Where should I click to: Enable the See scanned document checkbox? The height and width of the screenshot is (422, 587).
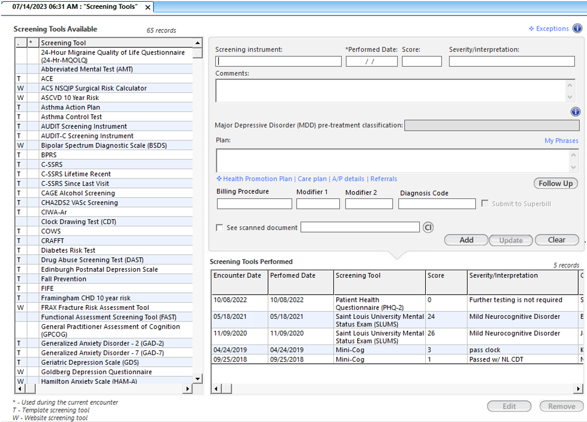[220, 227]
